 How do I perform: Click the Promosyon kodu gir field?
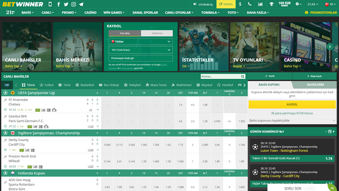pos(141,58)
